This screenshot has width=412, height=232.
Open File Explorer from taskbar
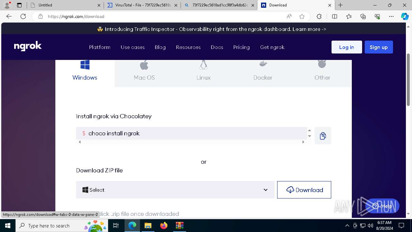tap(148, 226)
